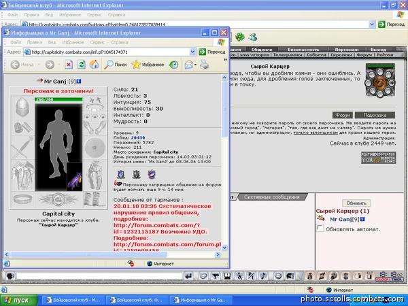This screenshot has height=306, width=408.
Task: Click the Поиск magnifier toolbar button
Action: click(116, 65)
